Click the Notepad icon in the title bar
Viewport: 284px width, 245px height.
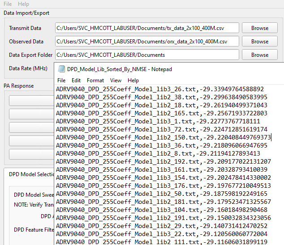(x=60, y=69)
